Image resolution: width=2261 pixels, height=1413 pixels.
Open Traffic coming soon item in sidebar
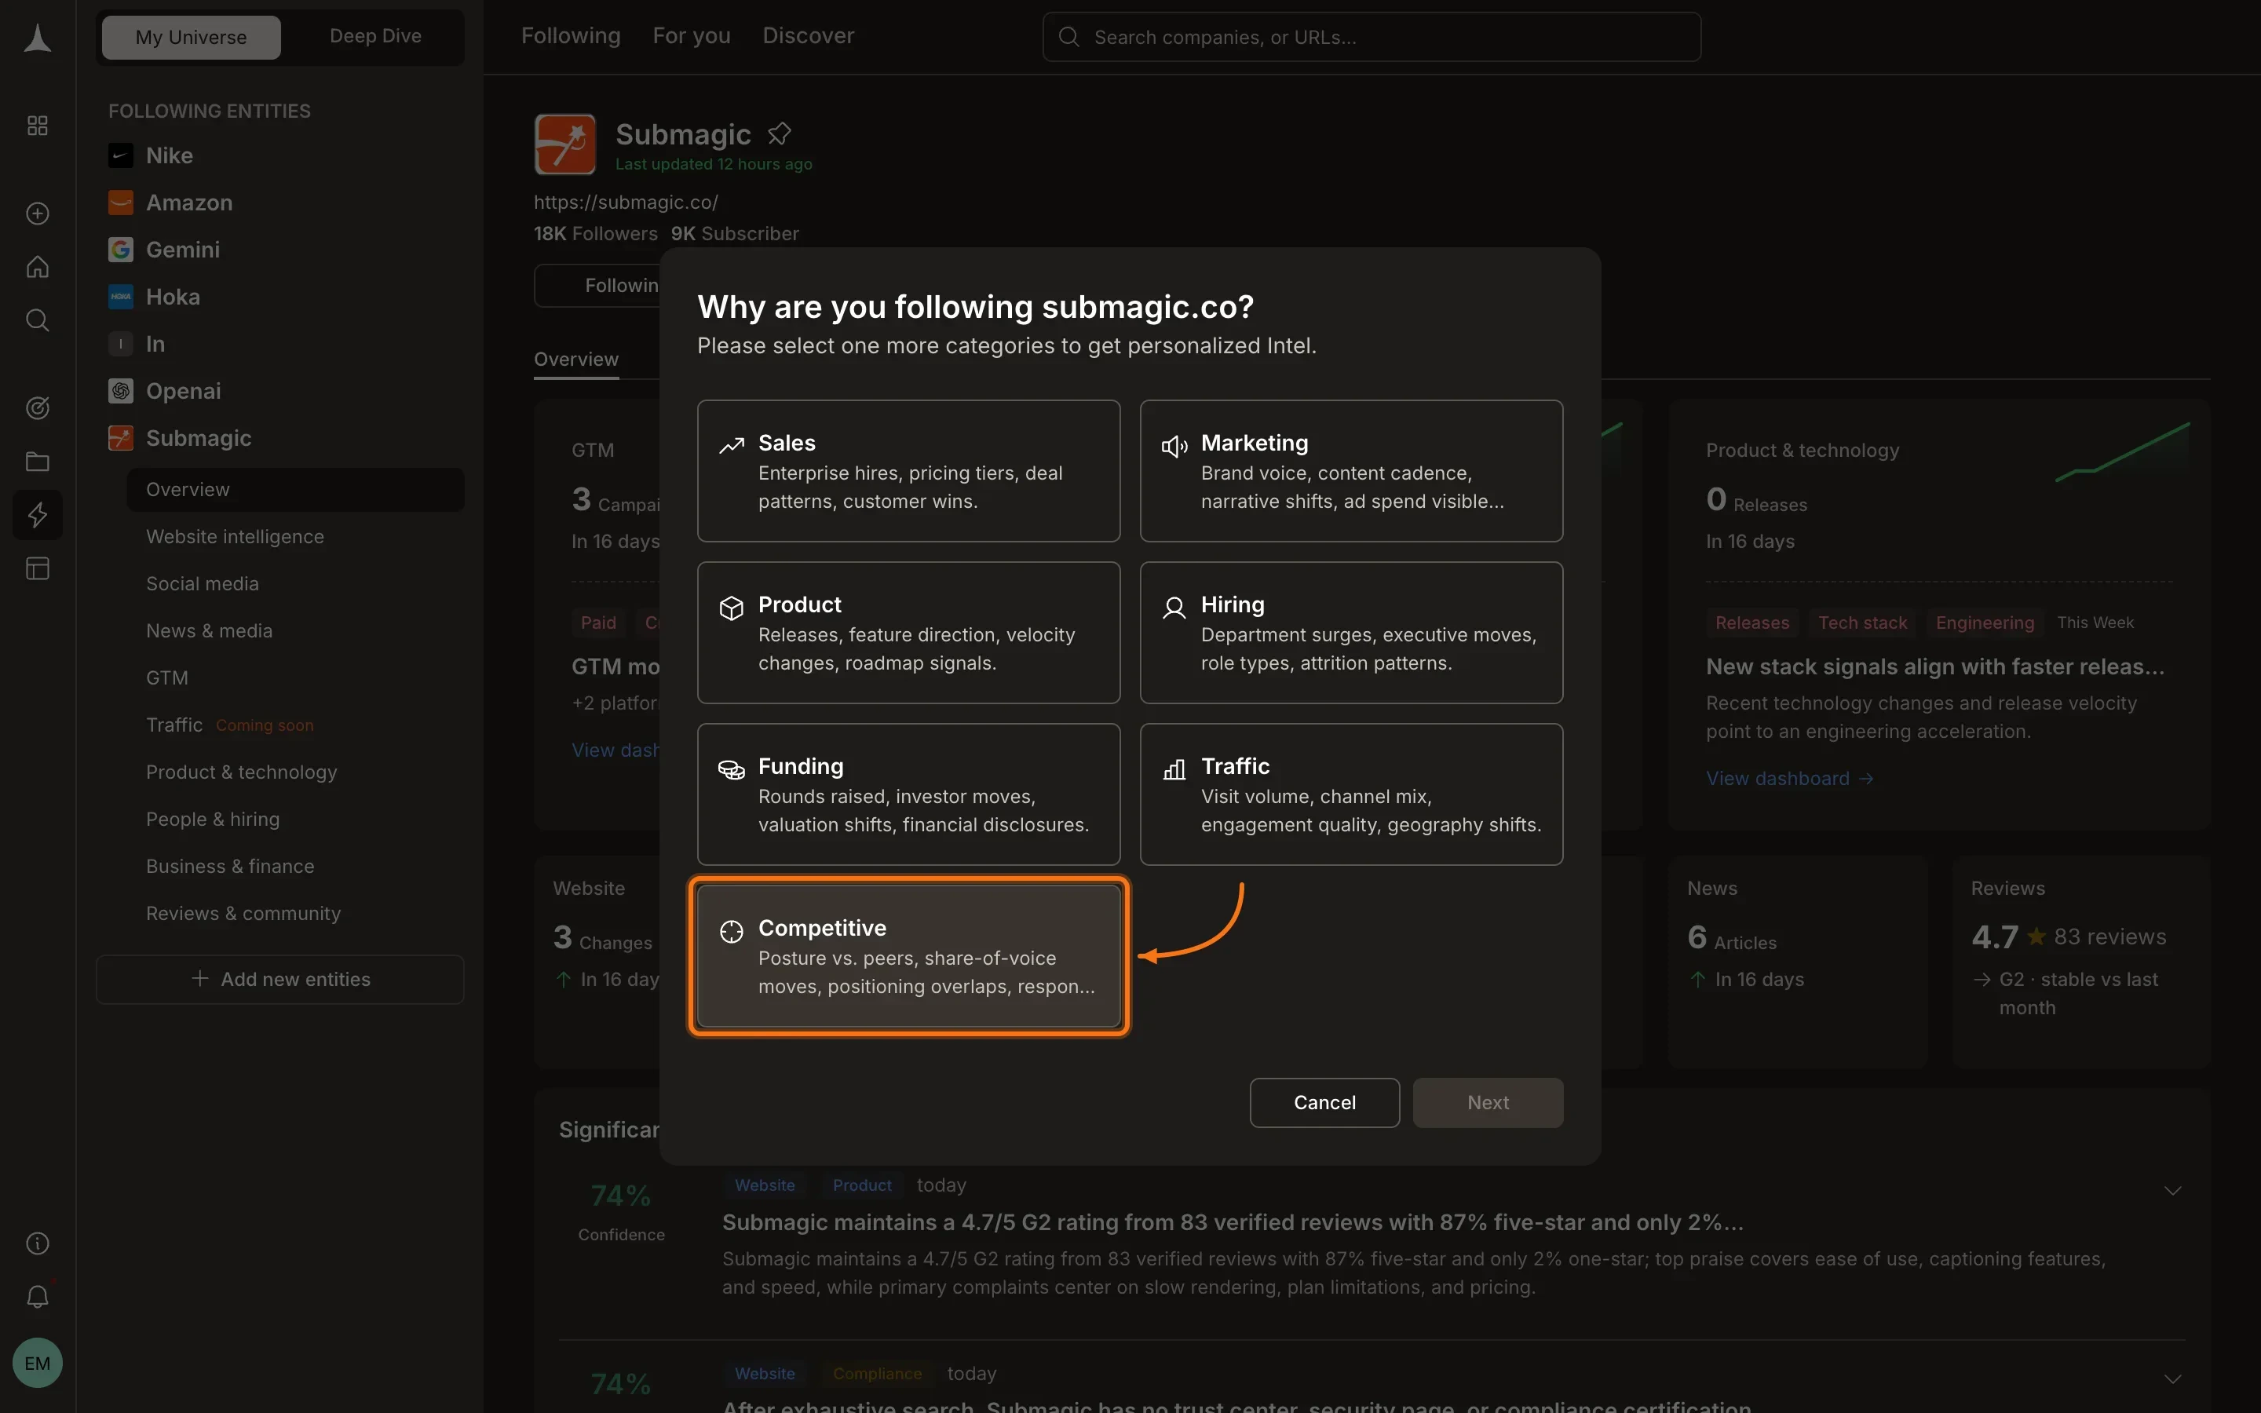(x=230, y=725)
